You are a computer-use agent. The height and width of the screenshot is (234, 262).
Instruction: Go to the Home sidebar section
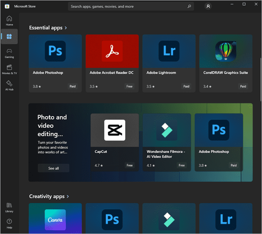(9, 21)
